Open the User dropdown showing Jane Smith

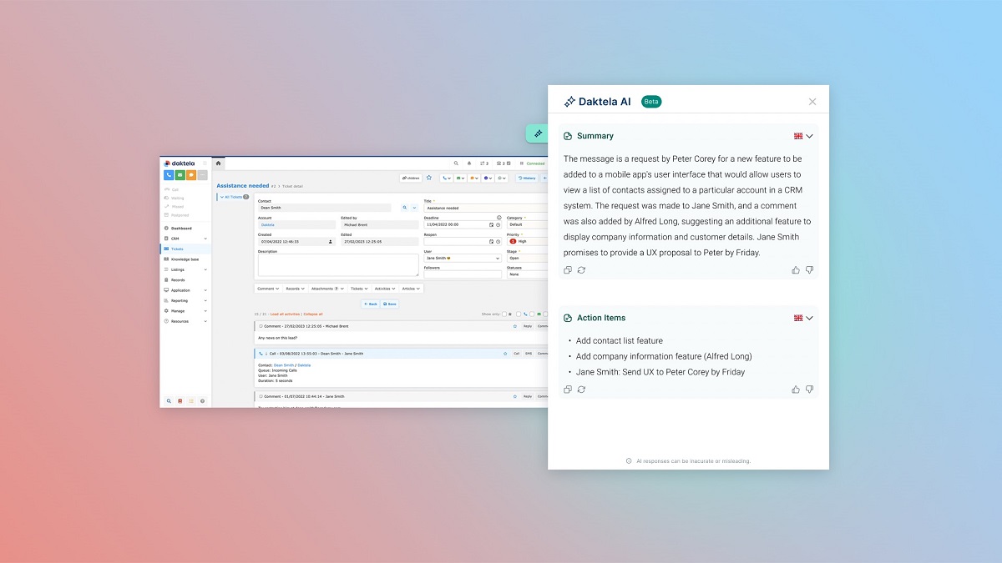(x=462, y=259)
